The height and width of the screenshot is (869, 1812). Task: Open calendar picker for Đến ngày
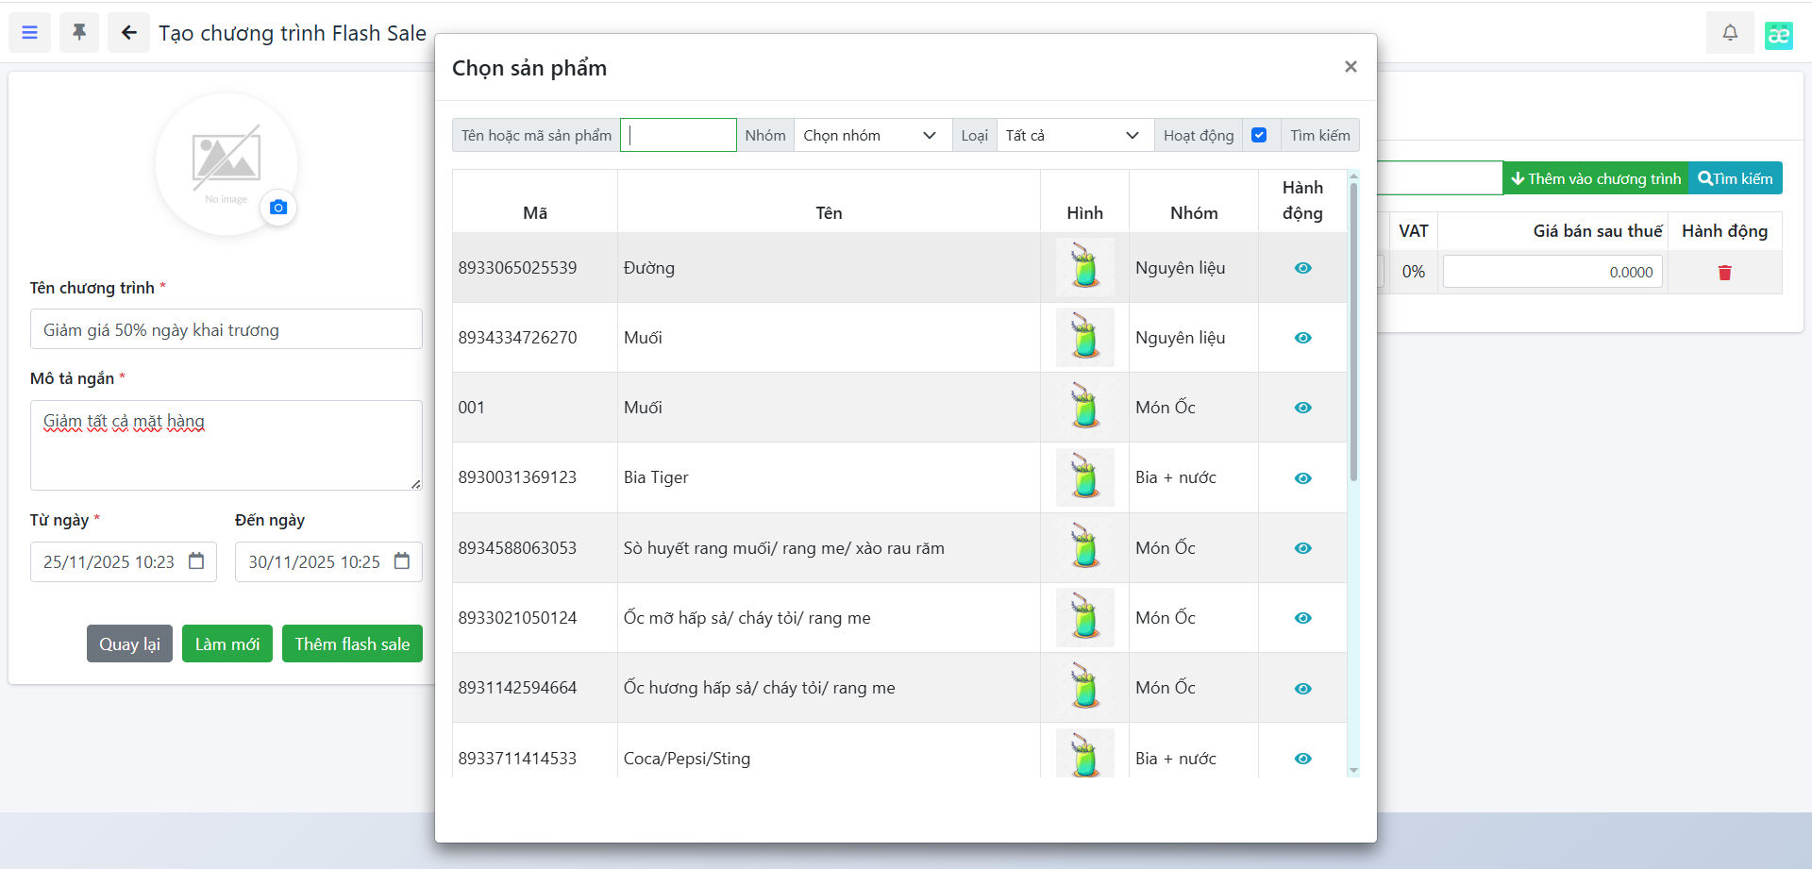click(402, 561)
